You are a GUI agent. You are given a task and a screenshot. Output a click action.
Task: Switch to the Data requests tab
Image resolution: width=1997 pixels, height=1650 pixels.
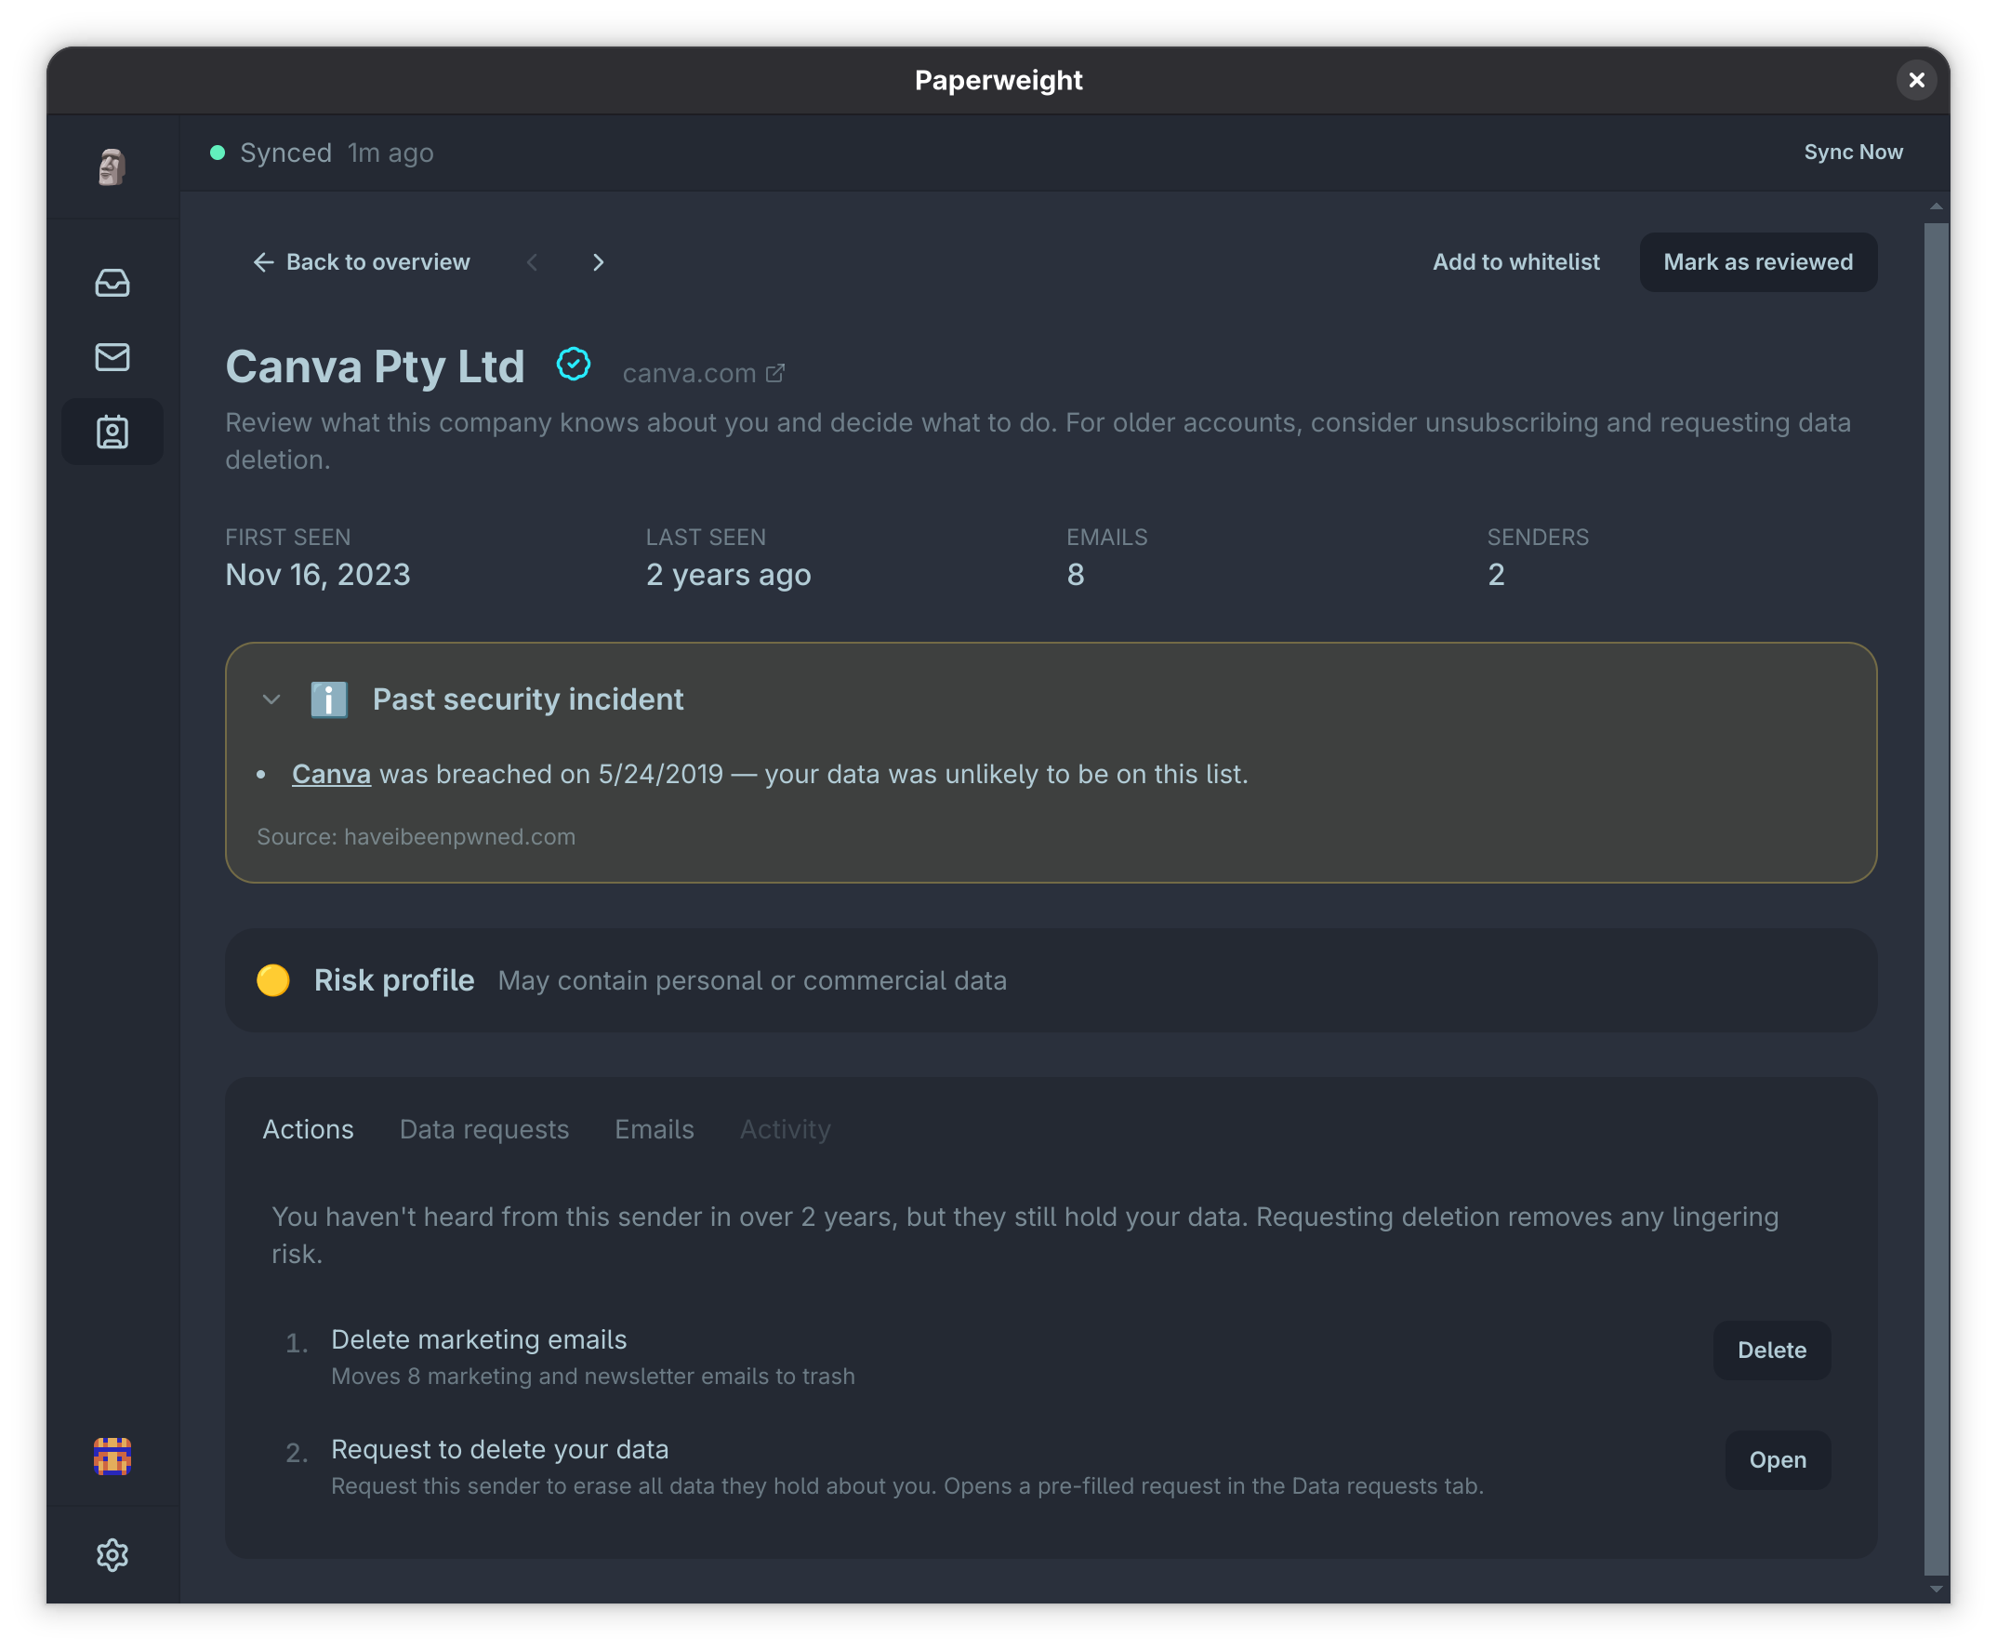pyautogui.click(x=483, y=1129)
